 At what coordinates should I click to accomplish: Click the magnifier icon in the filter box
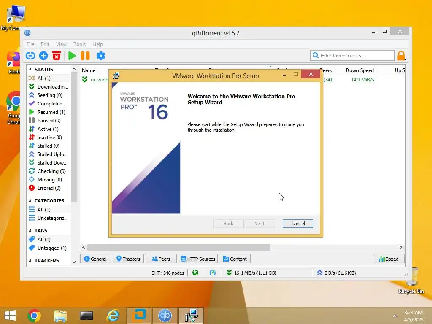[316, 55]
